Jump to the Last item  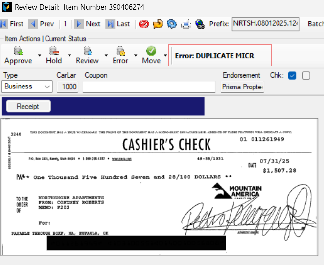pos(118,24)
